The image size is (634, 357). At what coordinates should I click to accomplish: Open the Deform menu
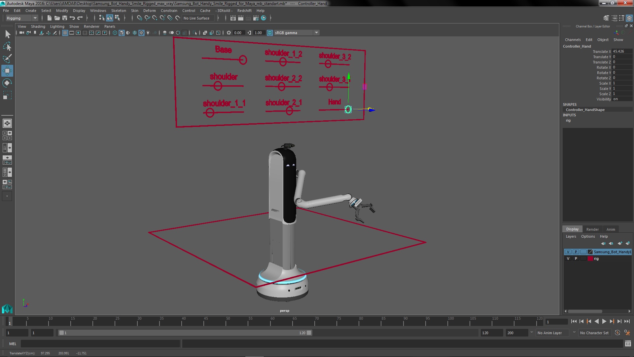coord(149,11)
